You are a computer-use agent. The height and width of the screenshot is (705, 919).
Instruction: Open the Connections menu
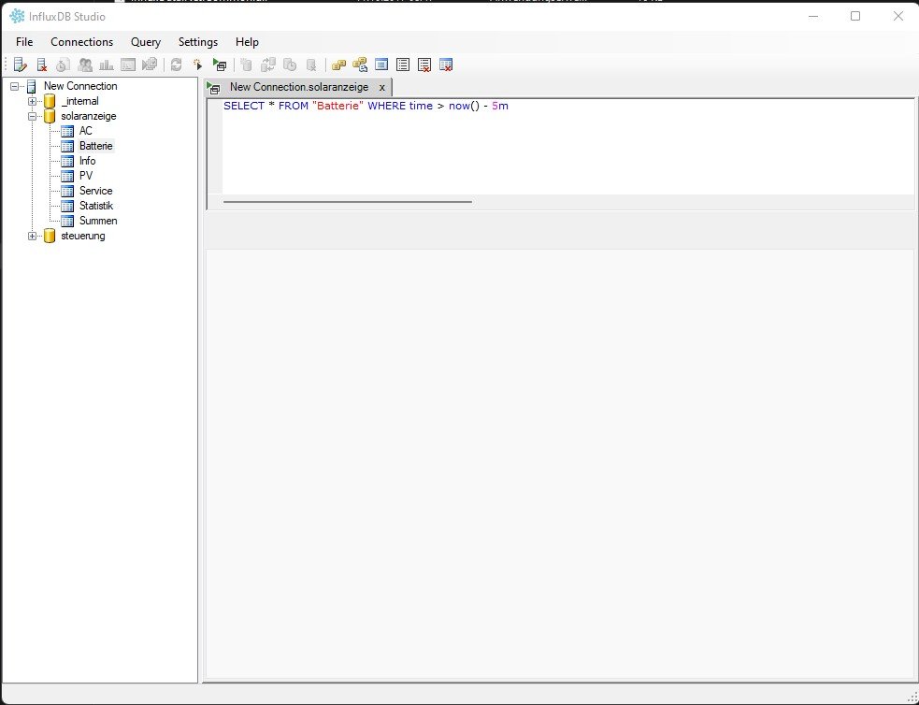(x=81, y=42)
